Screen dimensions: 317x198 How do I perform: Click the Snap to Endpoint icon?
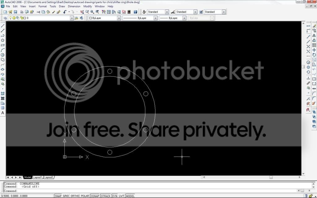point(308,37)
